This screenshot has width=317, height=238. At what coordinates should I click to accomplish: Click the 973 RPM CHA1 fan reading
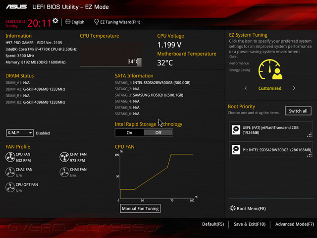(x=77, y=161)
